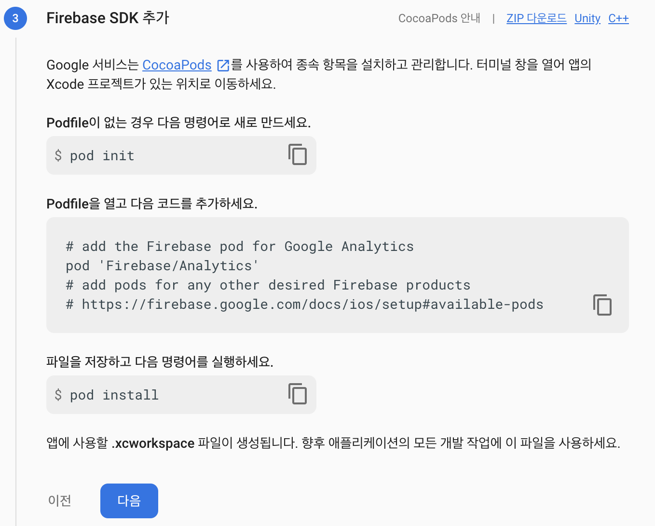Image resolution: width=655 pixels, height=526 pixels.
Task: Click the 다음 button
Action: pos(129,500)
